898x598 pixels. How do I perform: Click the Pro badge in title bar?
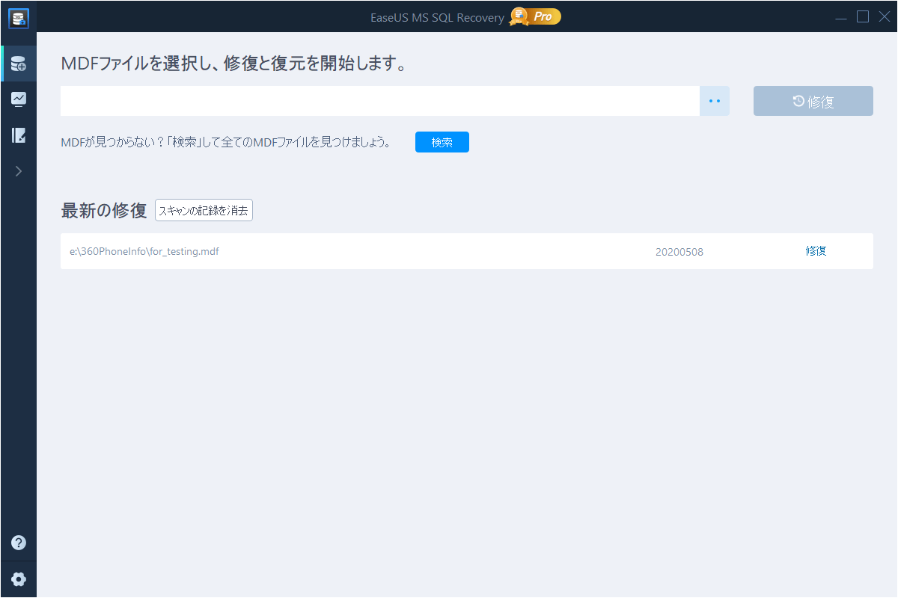[536, 16]
